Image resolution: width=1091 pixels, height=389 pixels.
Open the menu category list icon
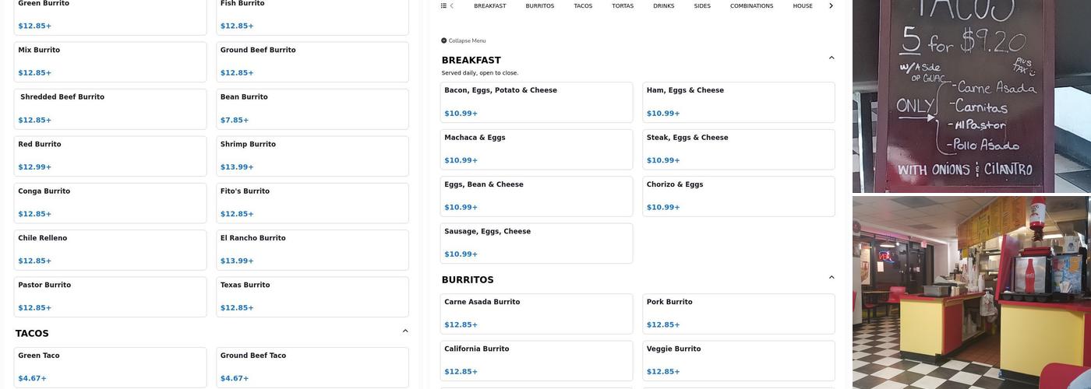point(443,5)
